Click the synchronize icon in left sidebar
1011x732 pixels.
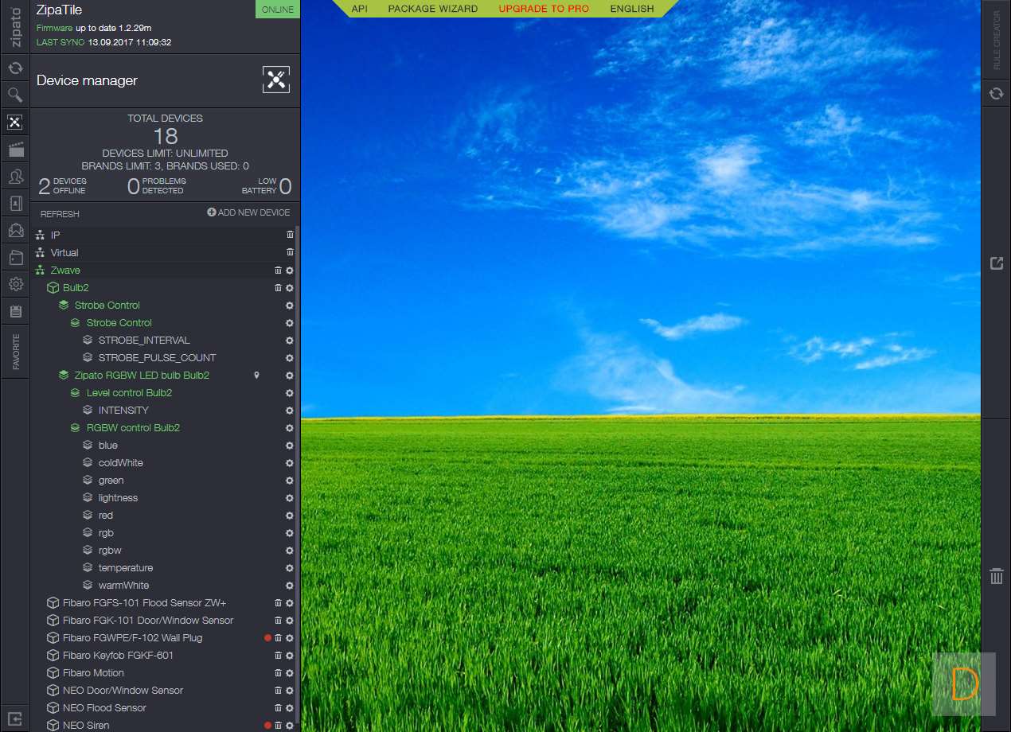15,68
